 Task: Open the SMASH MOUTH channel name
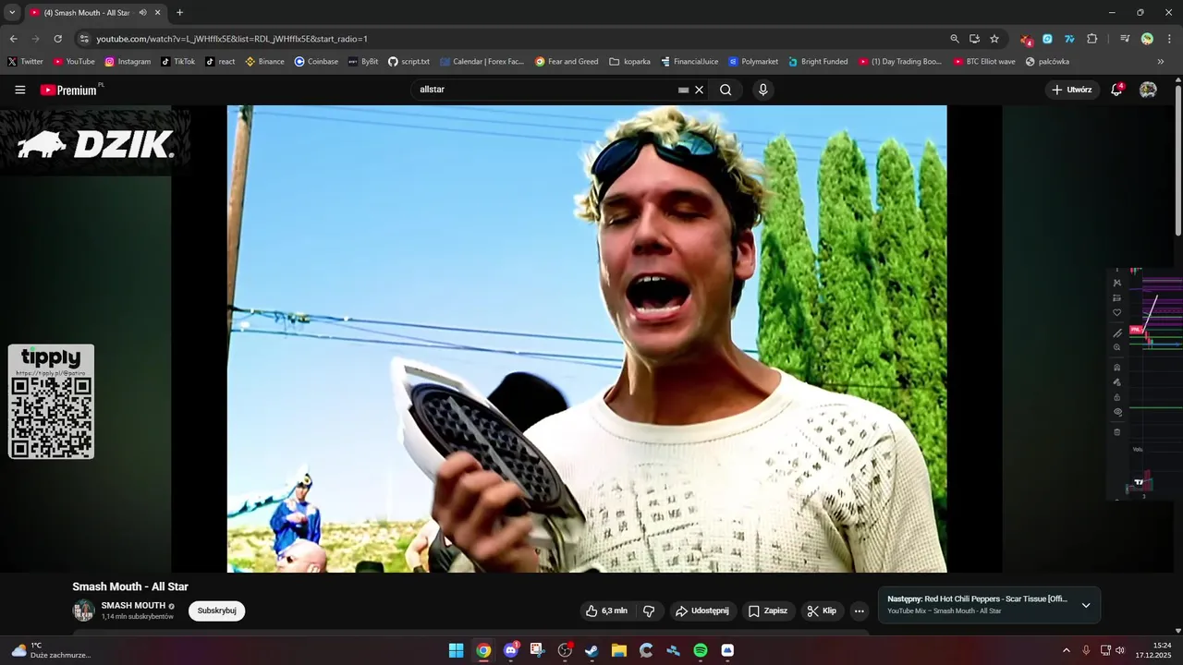pos(133,606)
